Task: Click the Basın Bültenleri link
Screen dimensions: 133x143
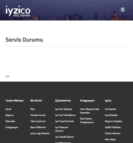Action: click(38, 127)
